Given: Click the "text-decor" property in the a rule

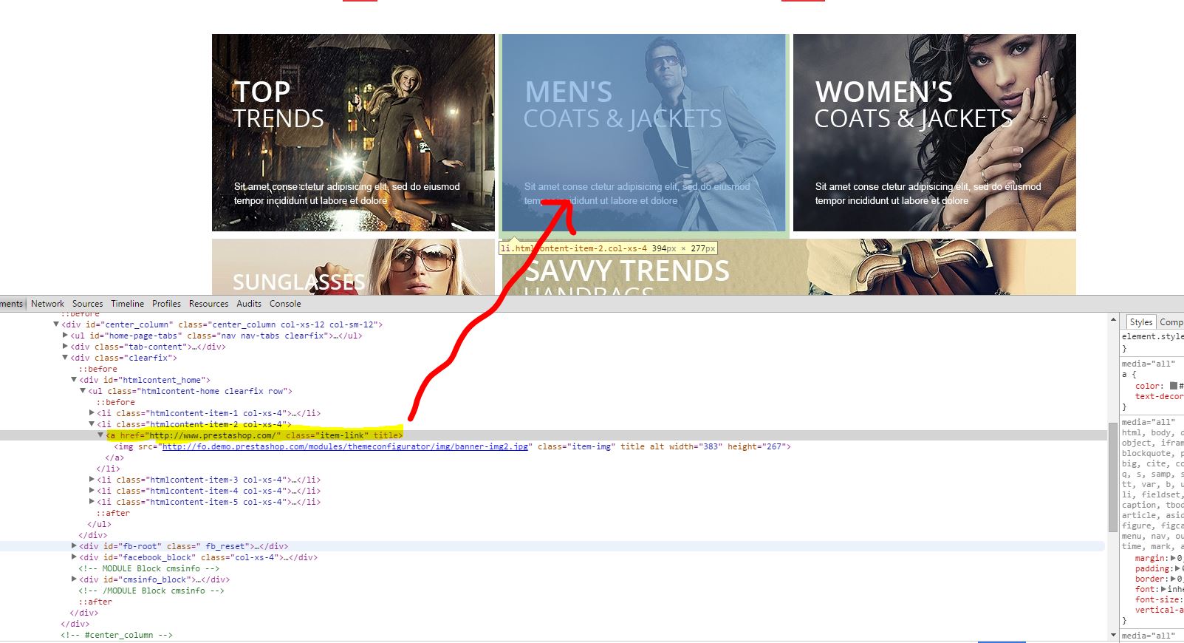Looking at the screenshot, I should 1159,396.
